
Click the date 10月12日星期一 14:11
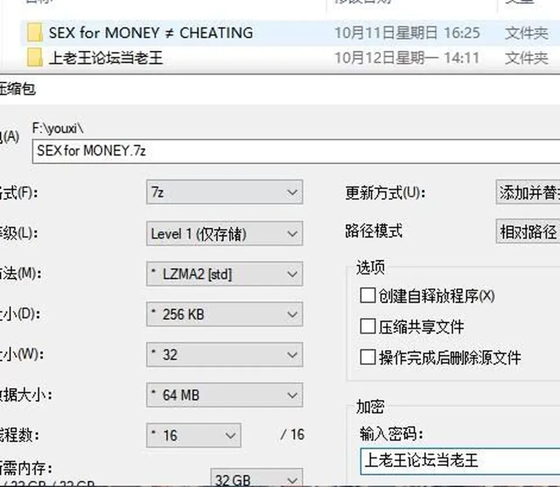click(x=407, y=58)
